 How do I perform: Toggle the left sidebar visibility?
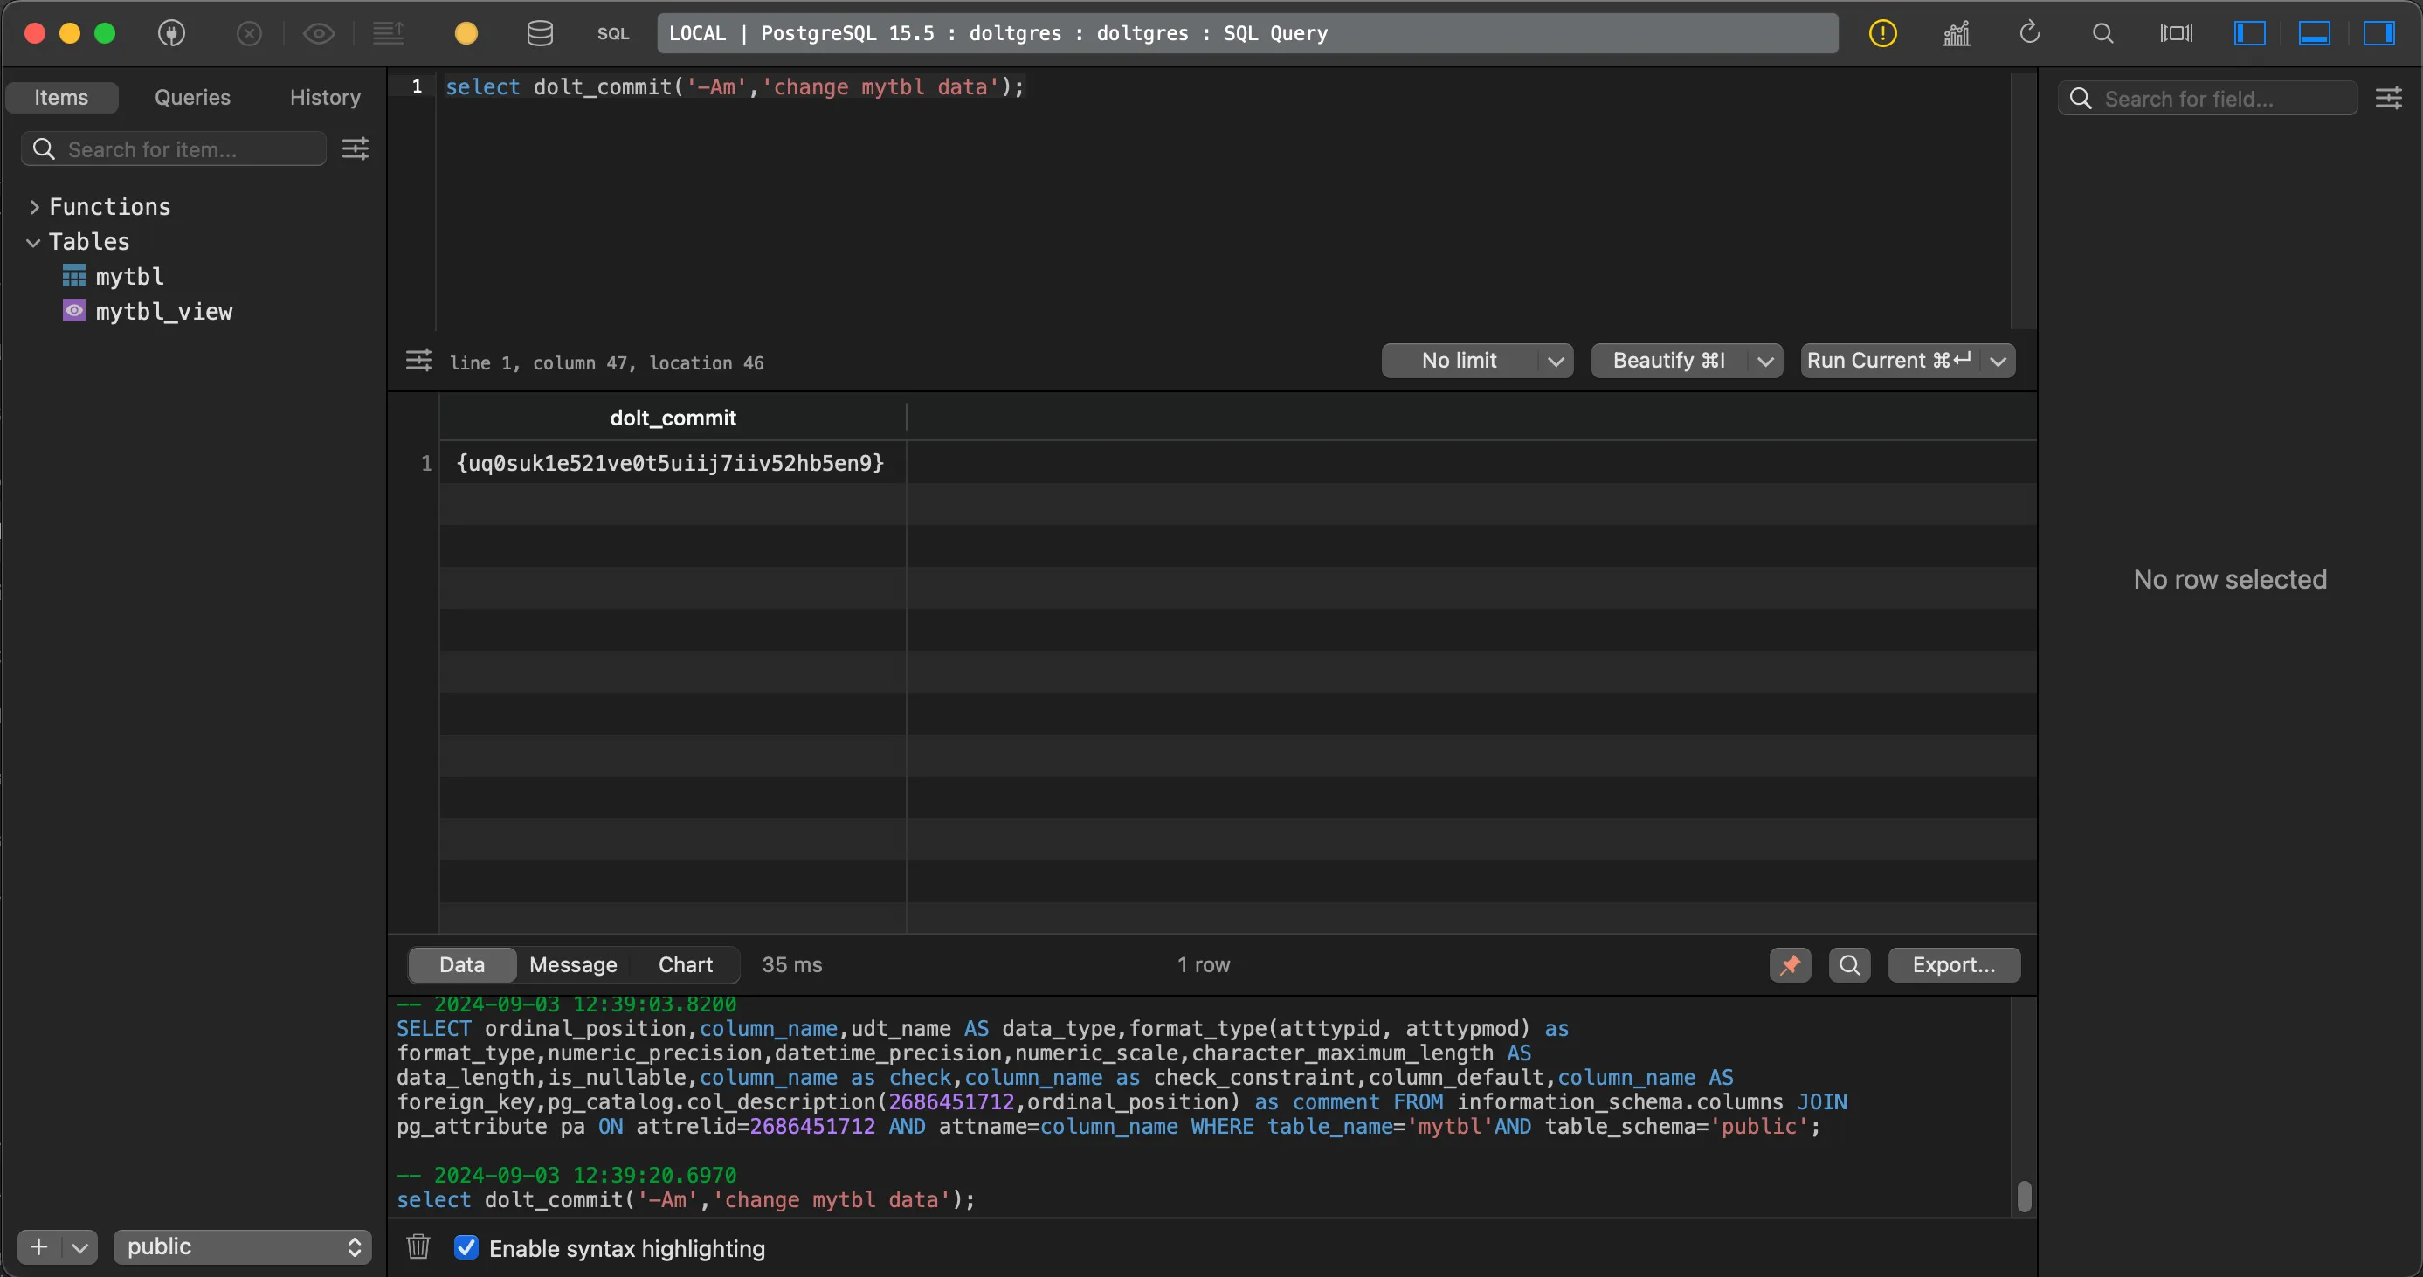coord(2250,34)
